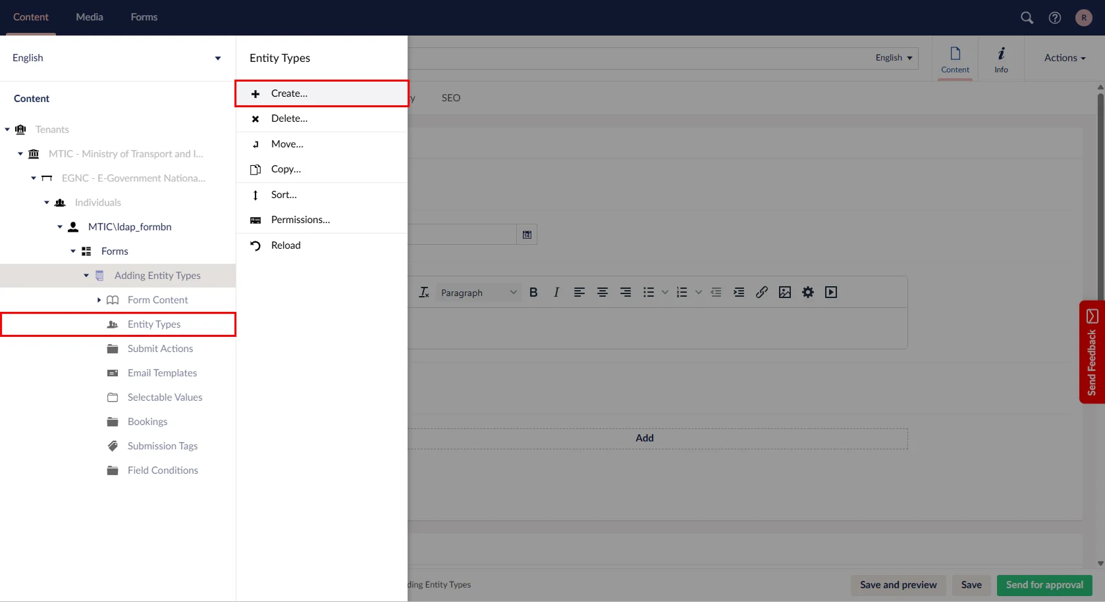Open the help question mark icon

pos(1054,18)
